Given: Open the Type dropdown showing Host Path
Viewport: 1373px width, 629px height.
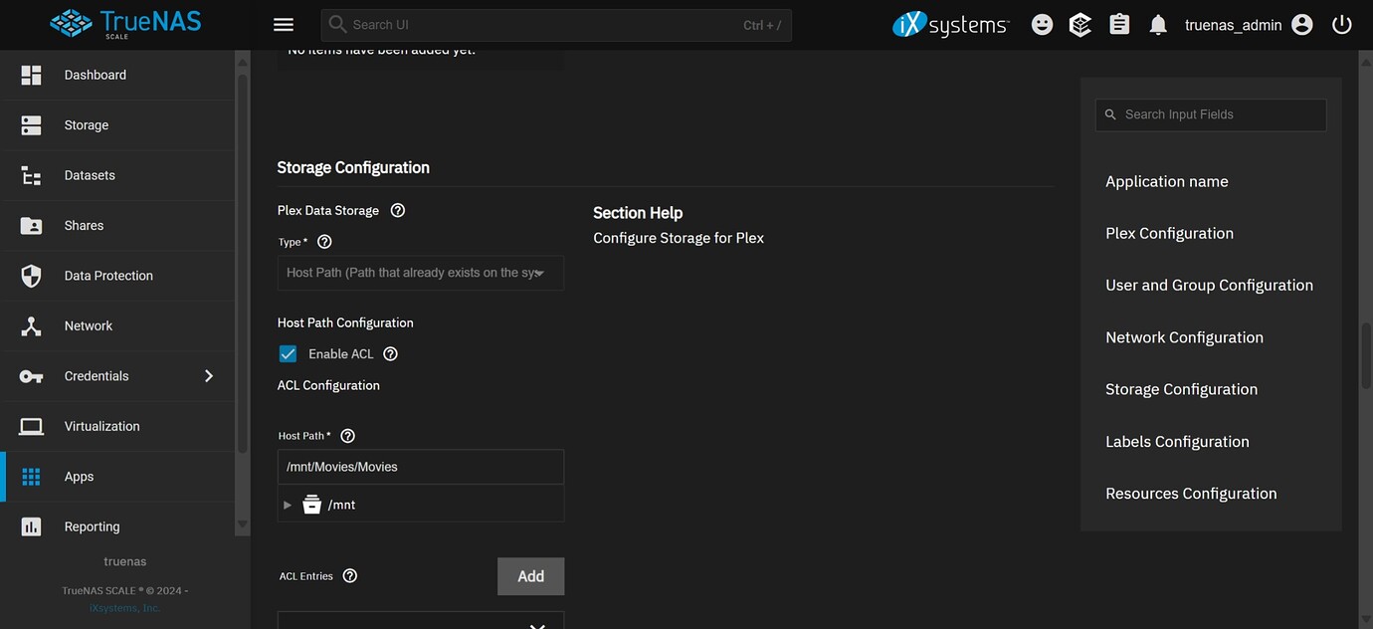Looking at the screenshot, I should click(420, 273).
